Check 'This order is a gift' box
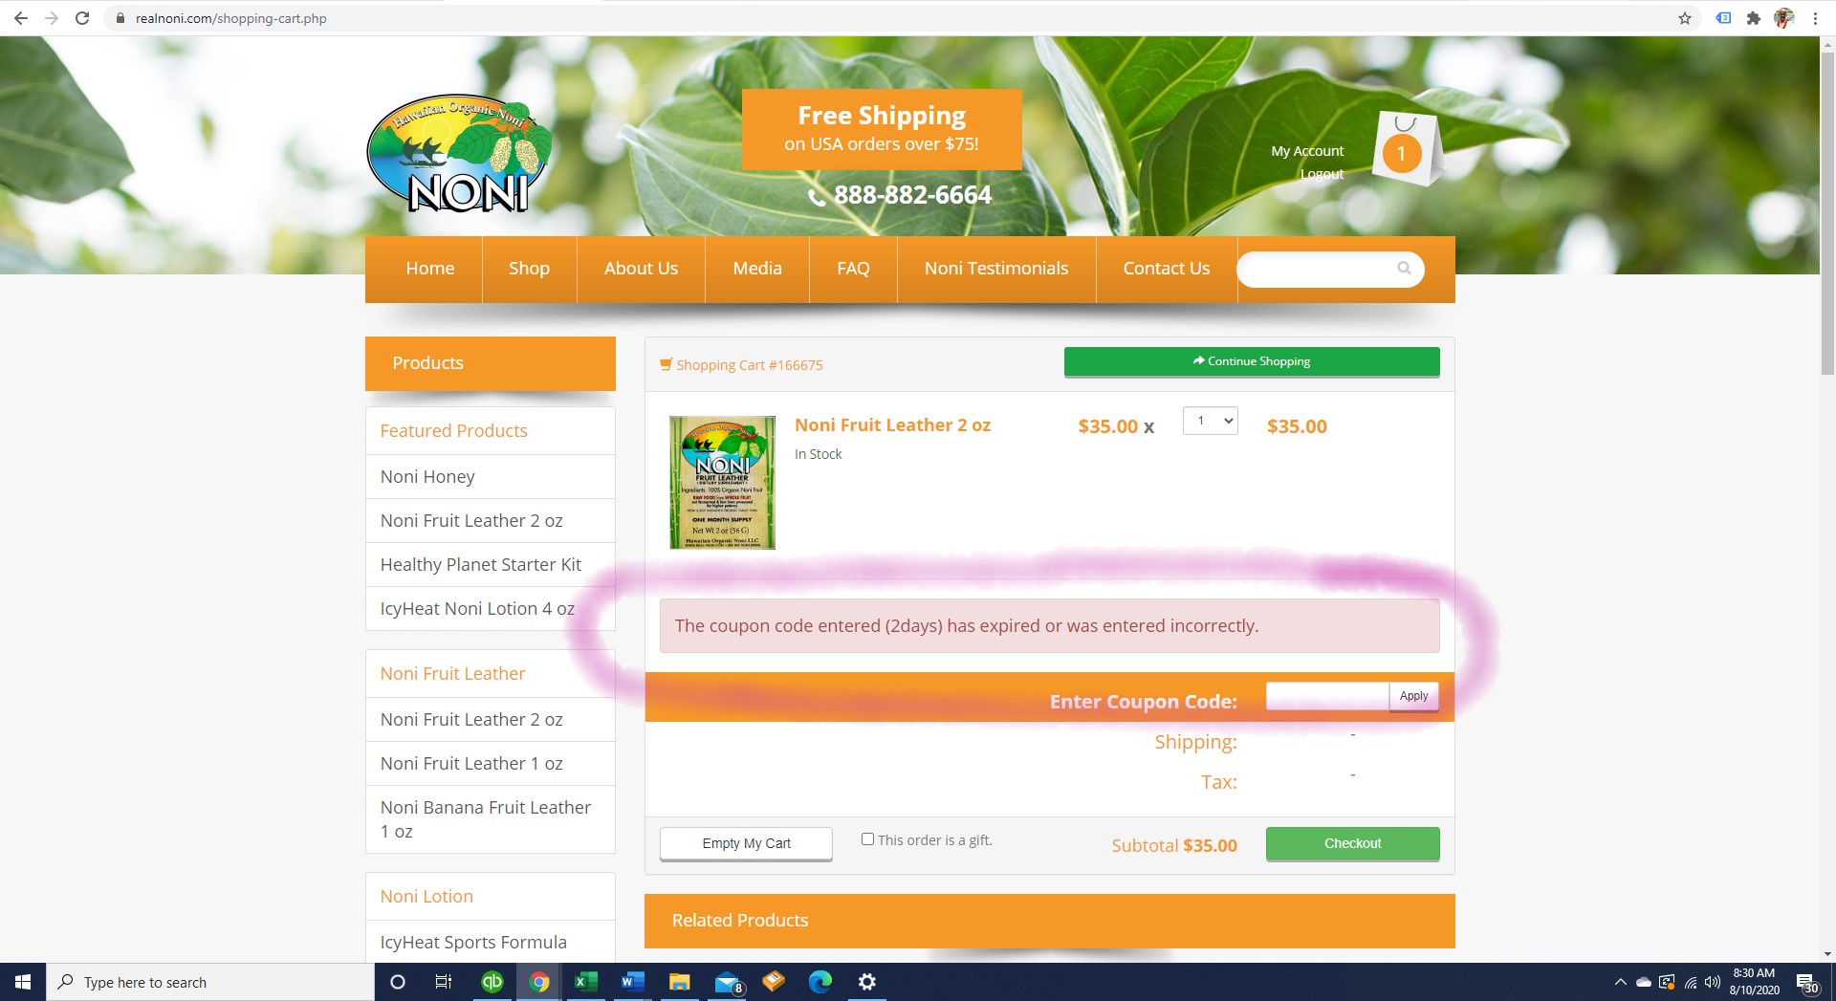Screen dimensions: 1836x1001 point(867,839)
